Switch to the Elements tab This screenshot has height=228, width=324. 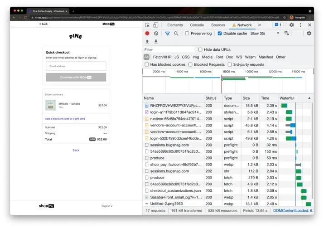(175, 25)
